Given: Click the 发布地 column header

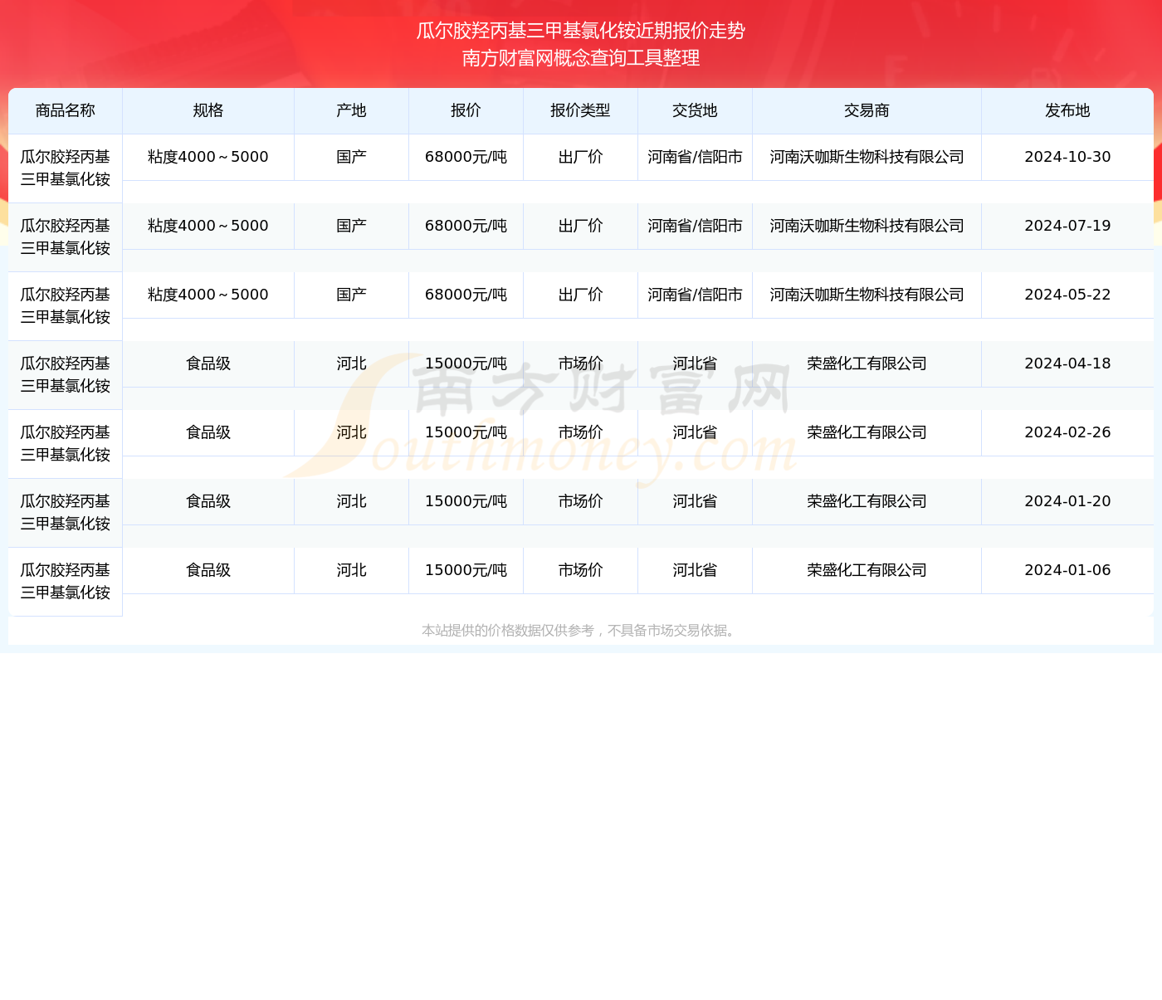Looking at the screenshot, I should (1067, 110).
